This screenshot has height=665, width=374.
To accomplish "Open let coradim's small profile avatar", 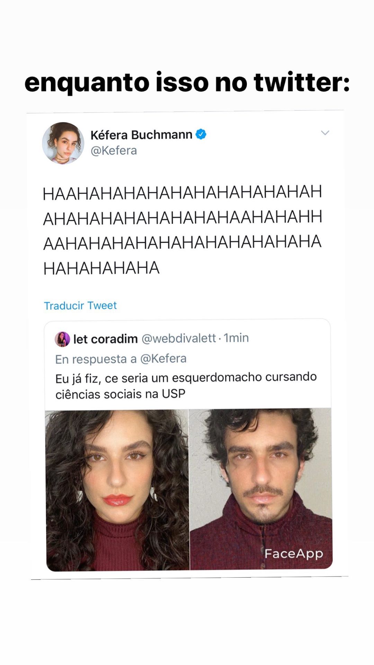I will coord(62,339).
